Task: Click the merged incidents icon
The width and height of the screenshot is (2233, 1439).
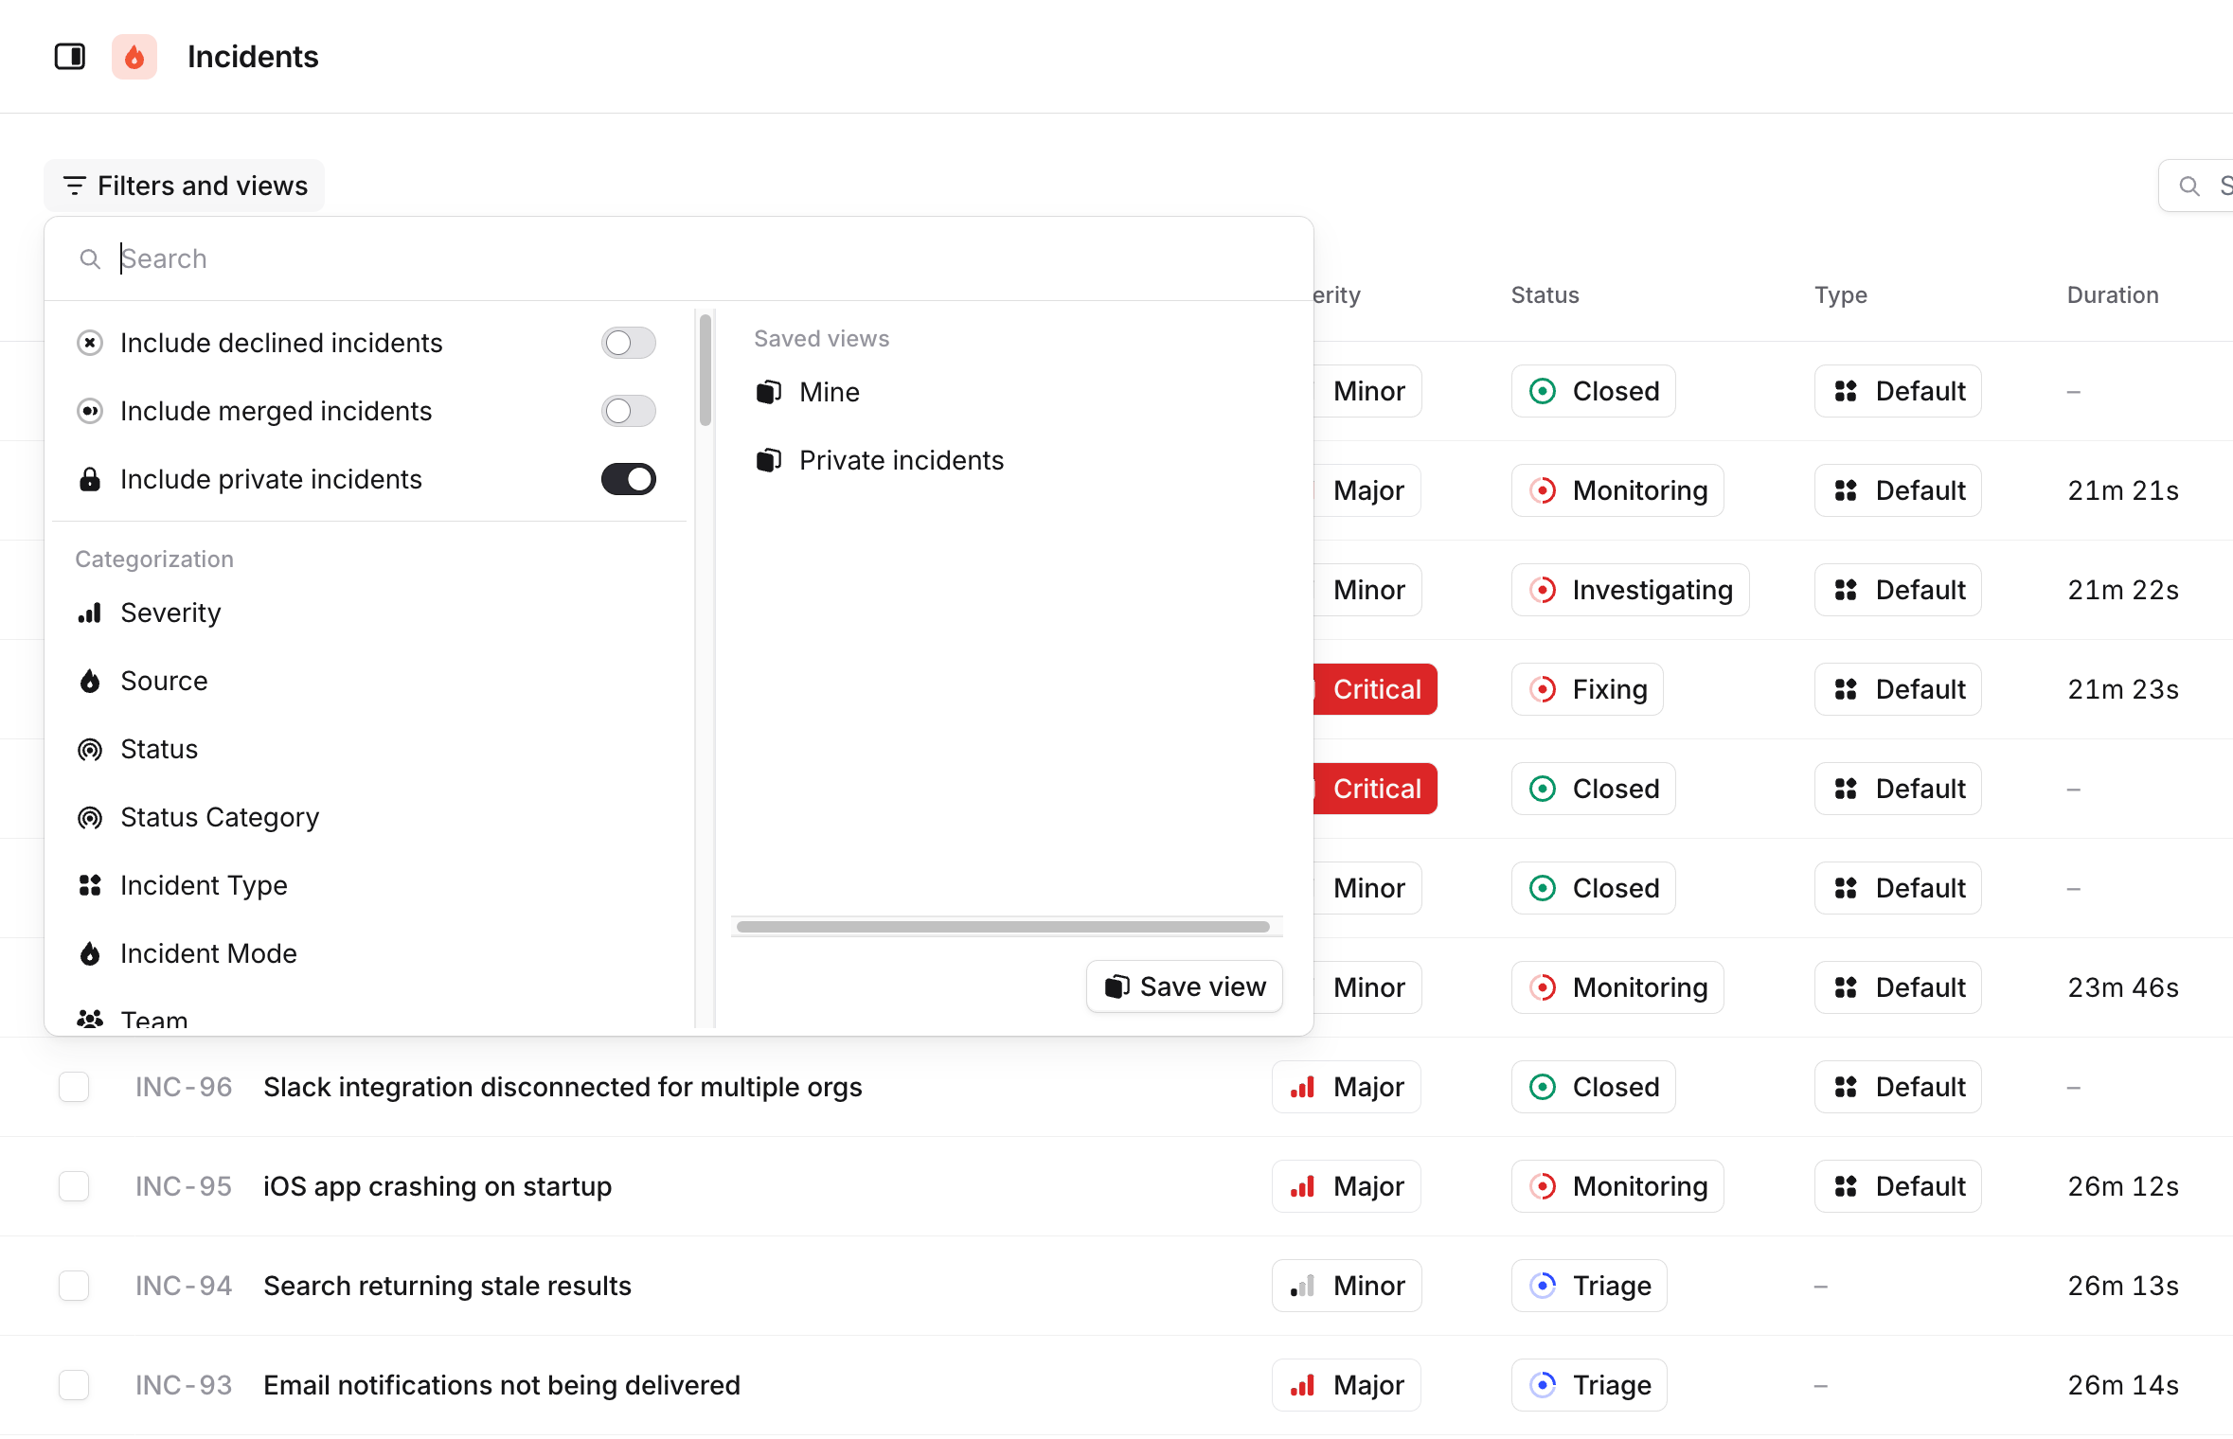Action: pos(90,411)
